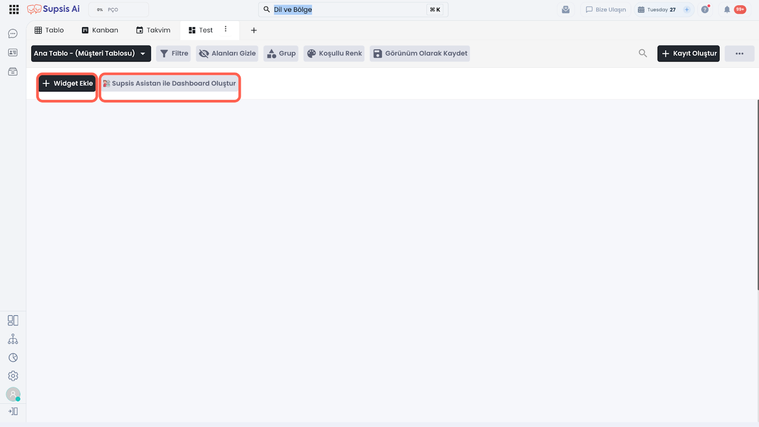Switch to the Takvim tab
The image size is (759, 427).
tap(153, 30)
